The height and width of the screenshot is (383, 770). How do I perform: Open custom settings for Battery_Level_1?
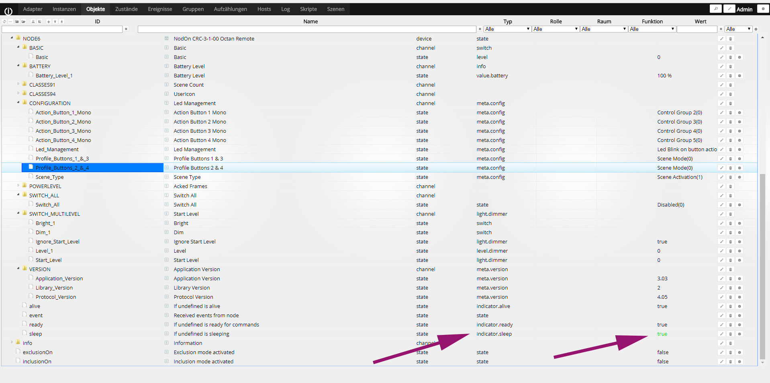(739, 76)
